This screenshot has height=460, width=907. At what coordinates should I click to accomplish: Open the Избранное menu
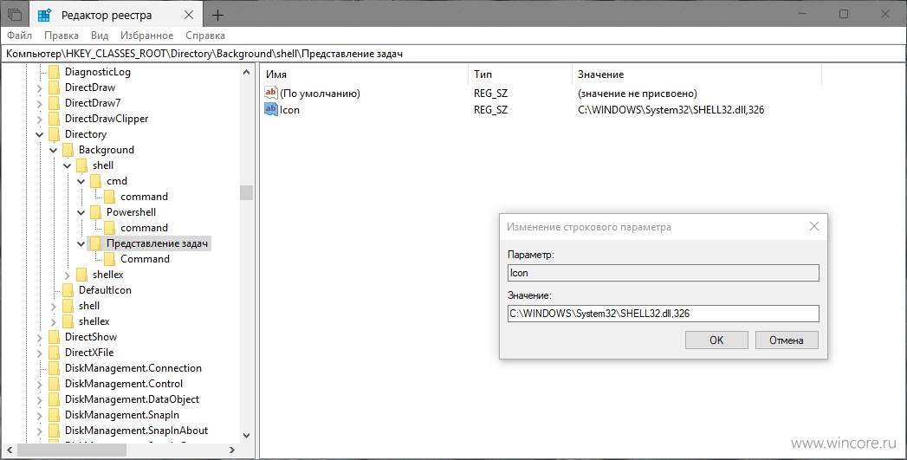click(147, 36)
